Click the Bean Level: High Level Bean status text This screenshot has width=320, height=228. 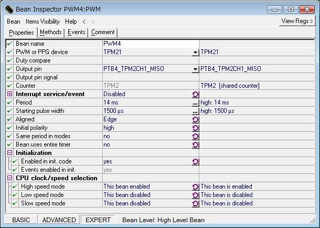(x=163, y=220)
